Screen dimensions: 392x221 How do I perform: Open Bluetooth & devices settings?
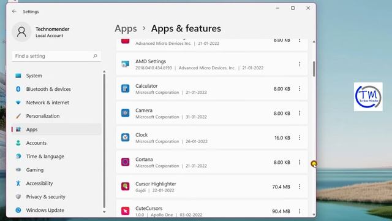click(x=56, y=89)
